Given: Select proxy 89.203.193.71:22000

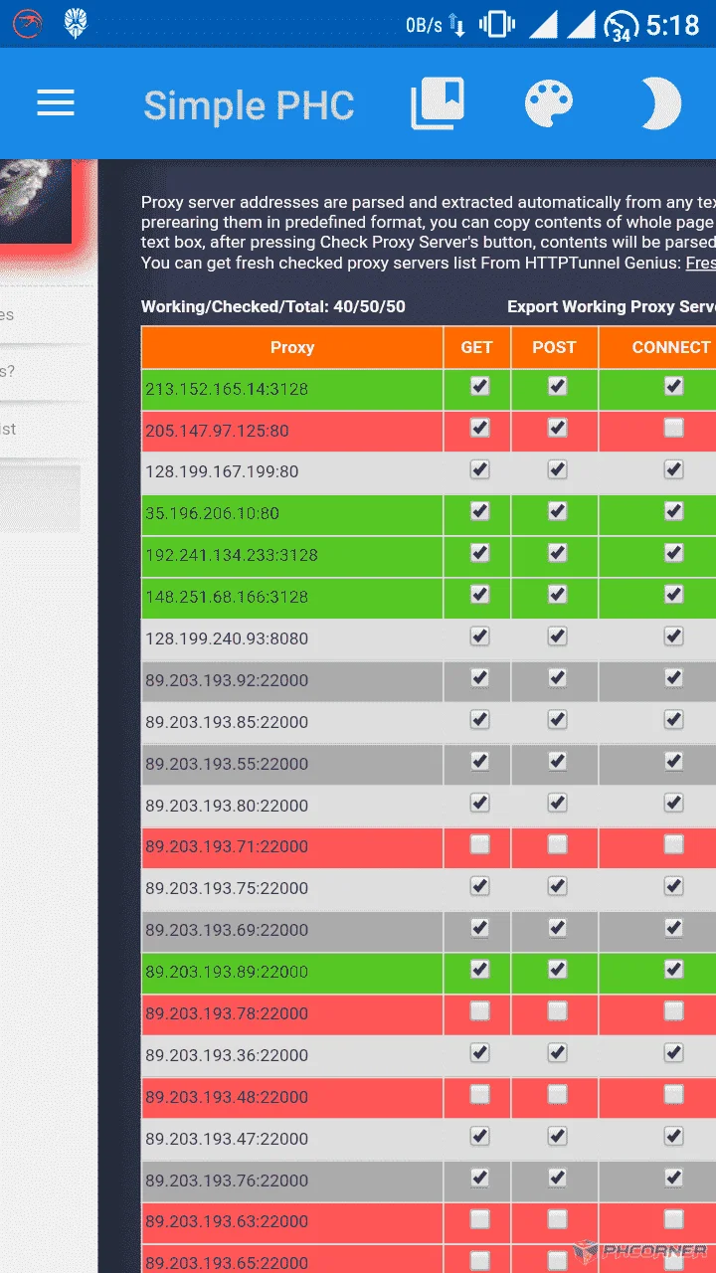Looking at the screenshot, I should [227, 847].
